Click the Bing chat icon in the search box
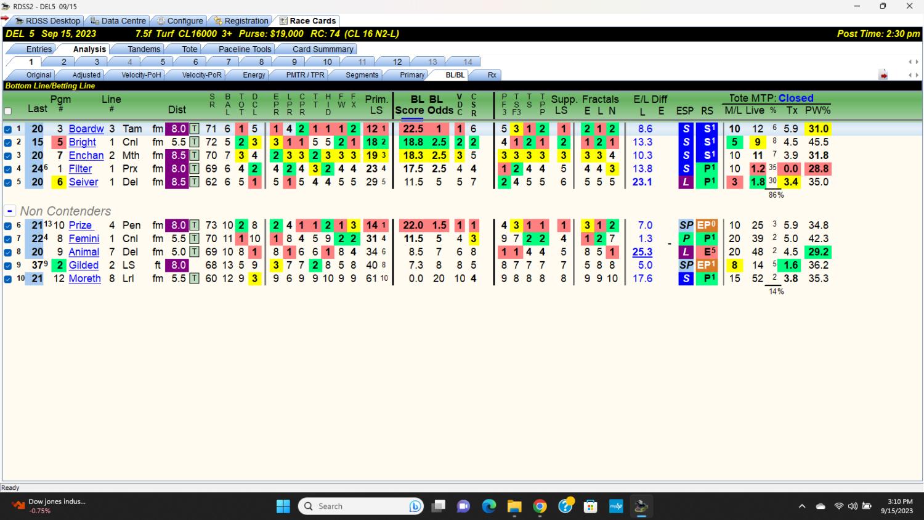This screenshot has height=520, width=924. [x=415, y=506]
